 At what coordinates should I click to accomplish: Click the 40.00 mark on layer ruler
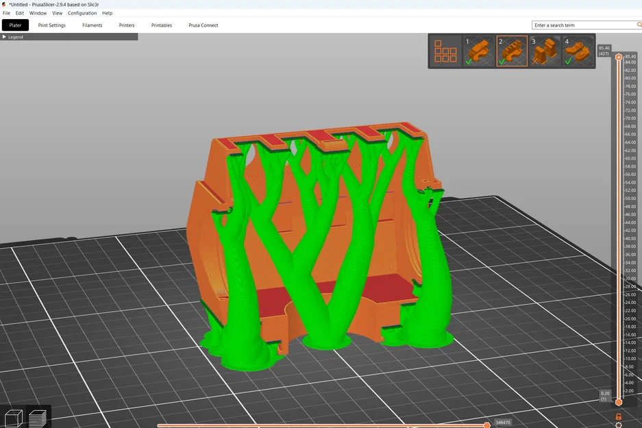point(630,238)
